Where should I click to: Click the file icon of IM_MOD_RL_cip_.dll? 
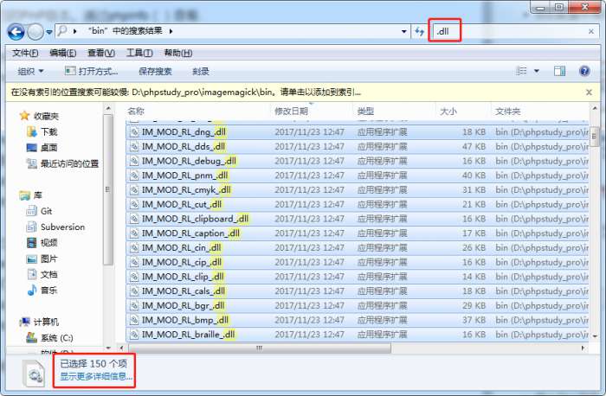coord(133,263)
